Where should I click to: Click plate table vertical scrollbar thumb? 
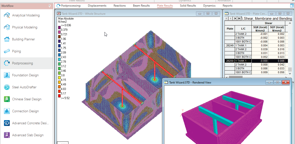[290, 69]
